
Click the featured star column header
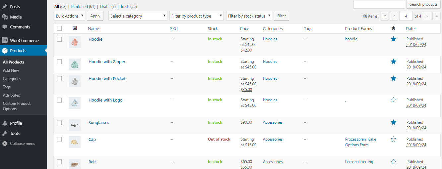tap(393, 28)
